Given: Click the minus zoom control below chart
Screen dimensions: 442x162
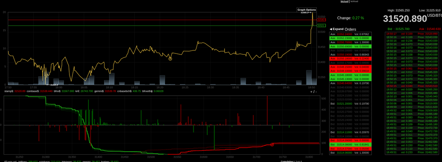Looking at the screenshot, I should pos(316,92).
